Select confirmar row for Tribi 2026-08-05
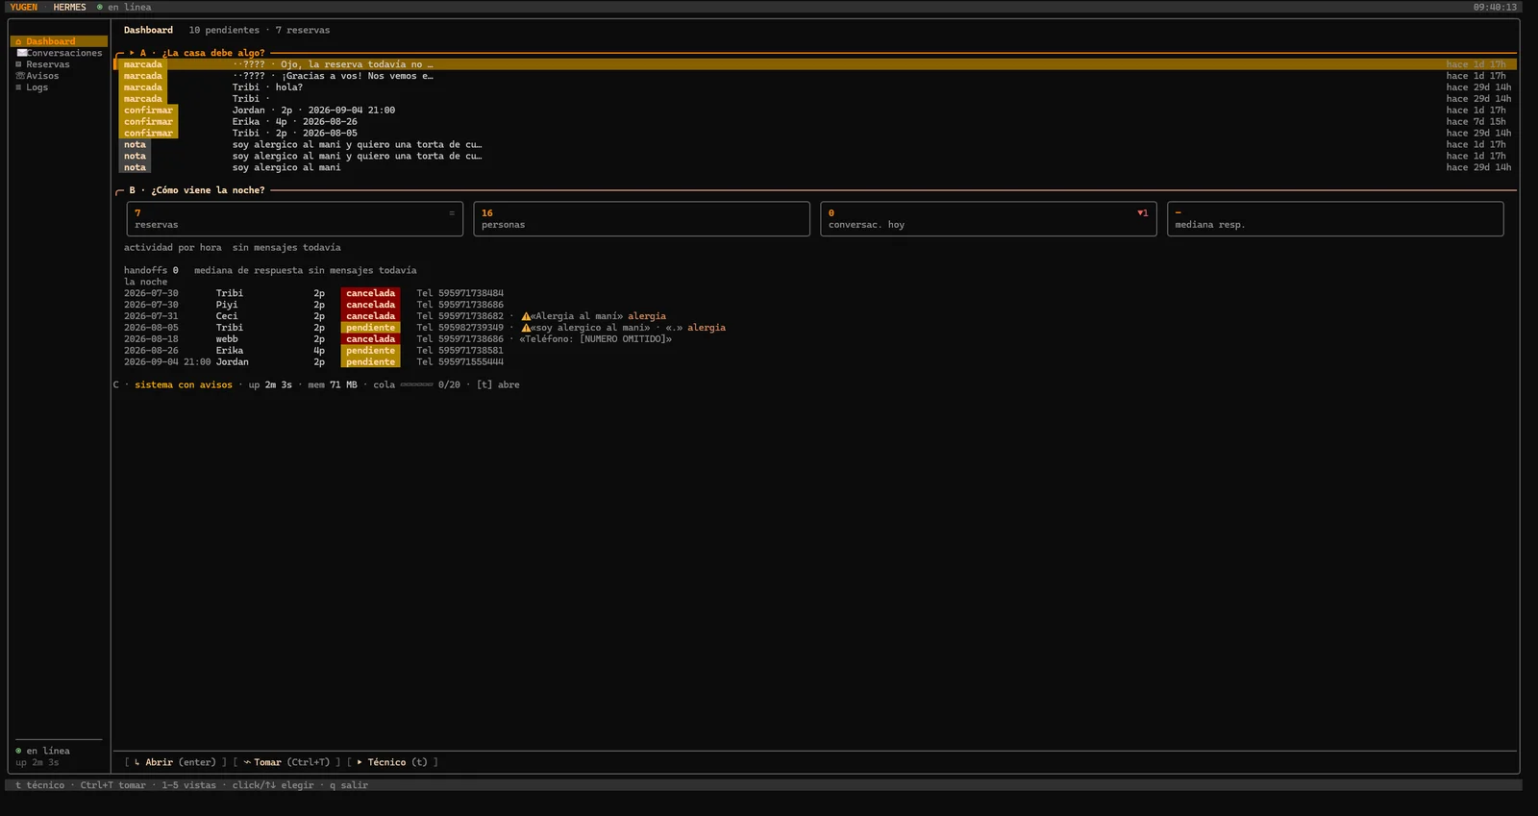Image resolution: width=1538 pixels, height=816 pixels. [x=815, y=134]
